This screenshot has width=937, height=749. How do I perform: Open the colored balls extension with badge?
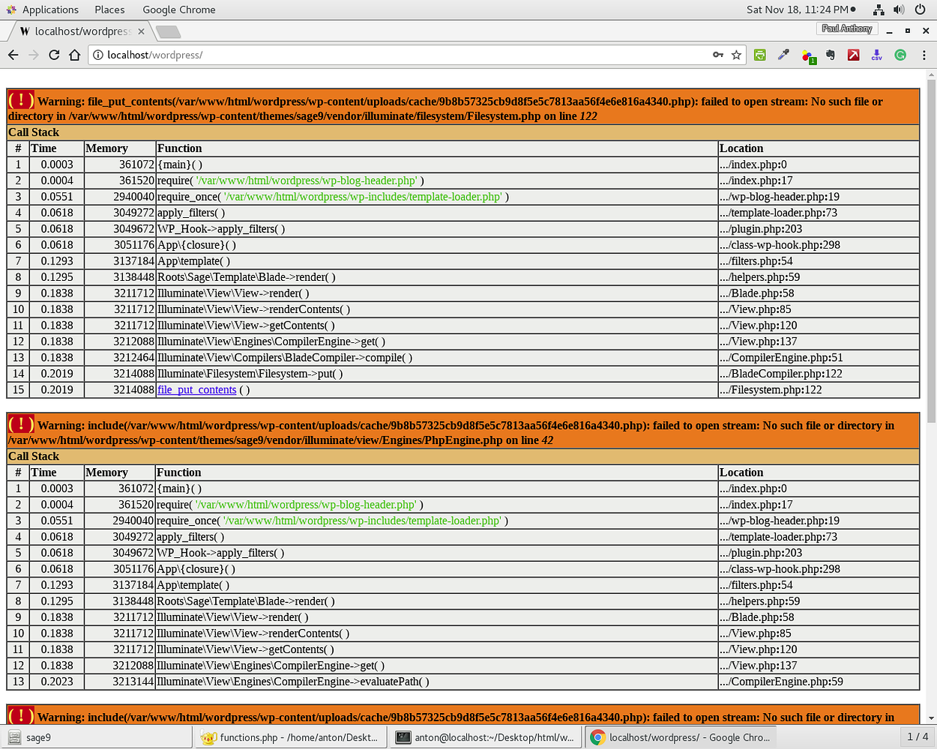coord(807,55)
